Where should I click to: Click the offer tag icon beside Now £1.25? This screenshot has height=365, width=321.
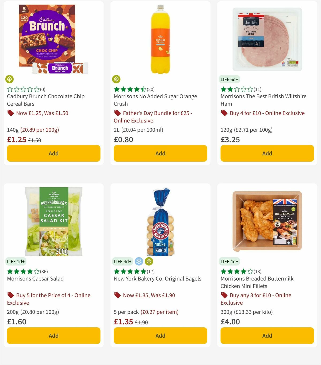coord(11,113)
